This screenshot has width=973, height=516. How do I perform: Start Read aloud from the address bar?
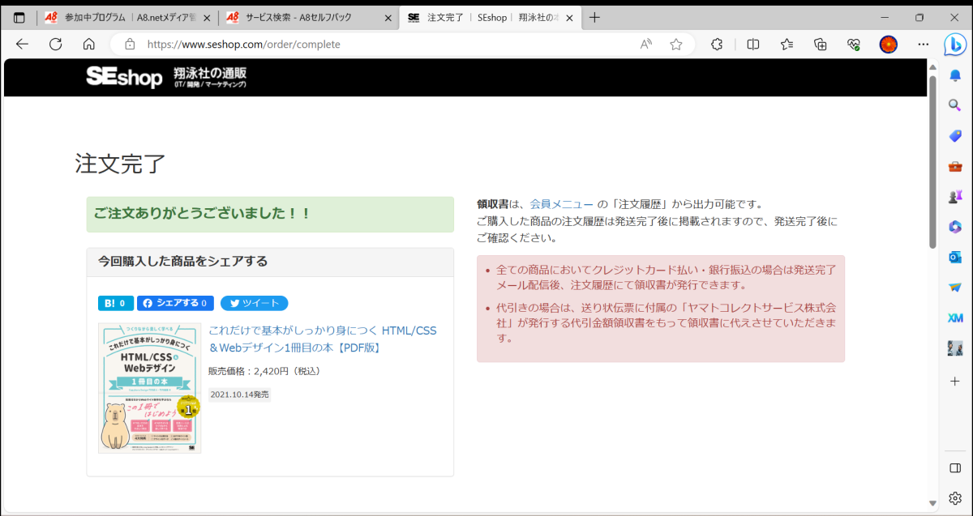click(645, 45)
